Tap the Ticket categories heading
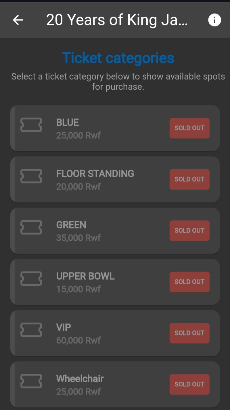230x410 pixels. (x=118, y=58)
